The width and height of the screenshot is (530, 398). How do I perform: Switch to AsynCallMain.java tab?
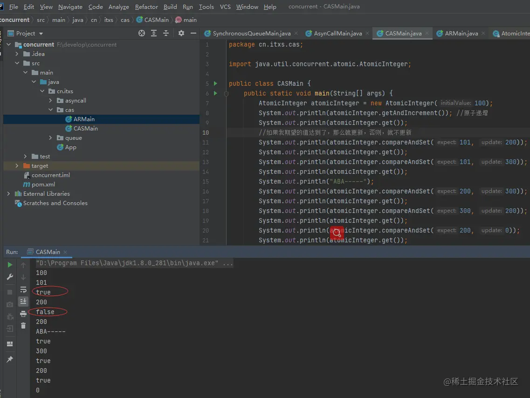point(337,33)
